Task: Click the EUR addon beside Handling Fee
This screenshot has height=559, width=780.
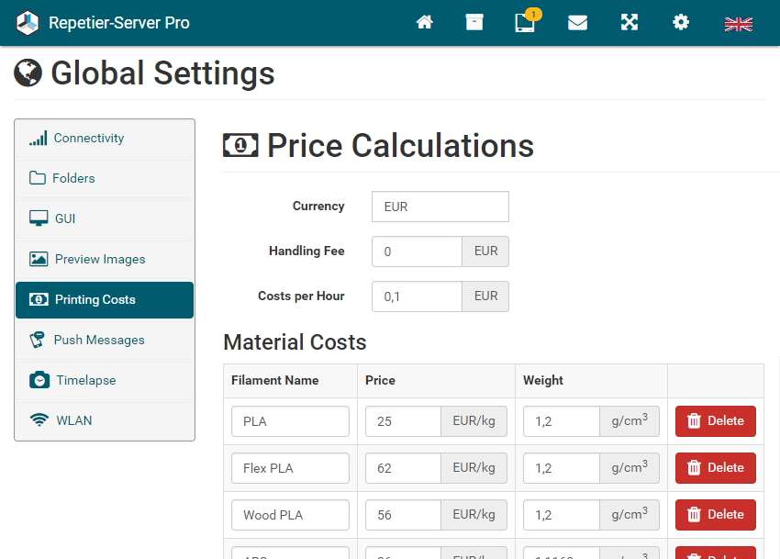Action: pyautogui.click(x=485, y=252)
